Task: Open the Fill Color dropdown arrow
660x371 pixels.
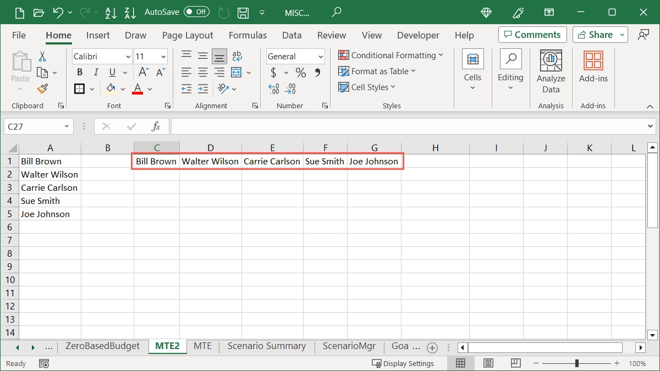Action: point(123,88)
